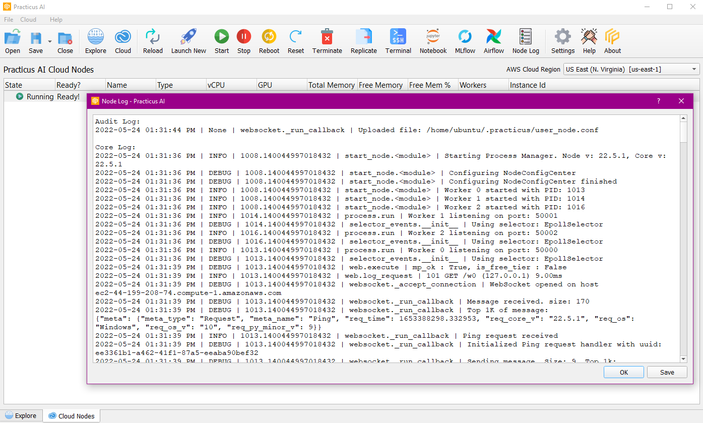Click the Open toolbar icon
703x423 pixels.
[13, 41]
